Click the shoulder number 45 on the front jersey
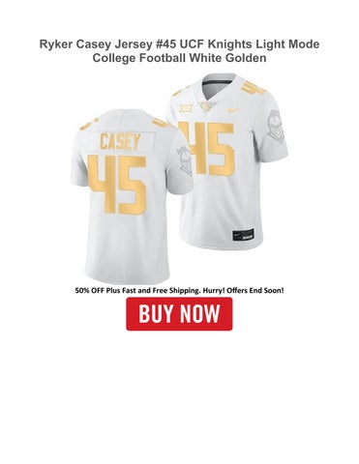Image resolution: width=359 pixels, height=464 pixels. (253, 86)
